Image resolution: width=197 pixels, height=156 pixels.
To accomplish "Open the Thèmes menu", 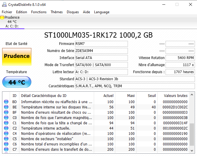I will pyautogui.click(x=57, y=12).
